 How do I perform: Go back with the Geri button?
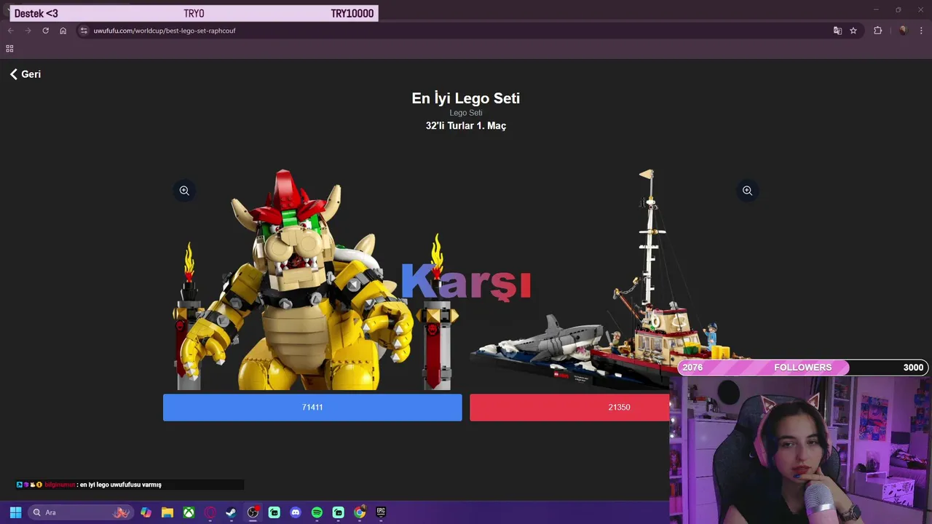click(25, 74)
